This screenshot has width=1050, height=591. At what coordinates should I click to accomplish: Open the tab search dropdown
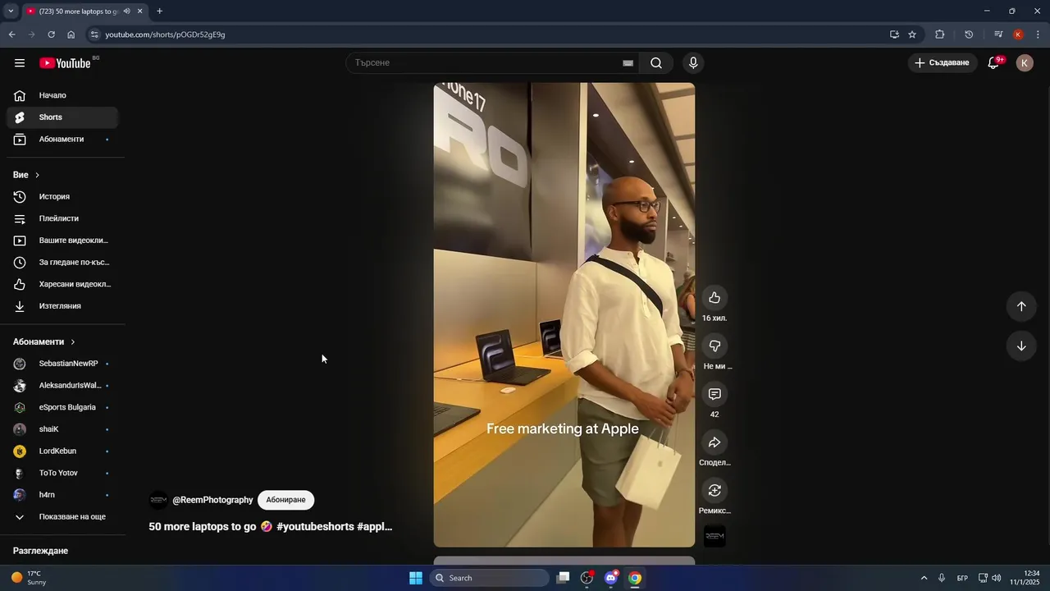pos(11,11)
